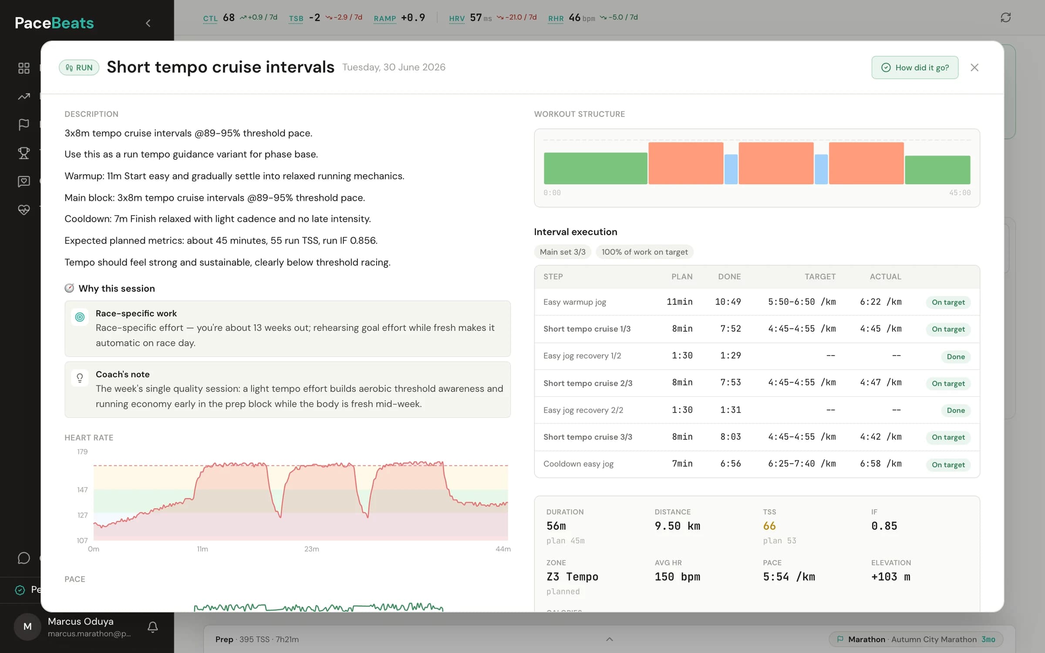Click the Race-specific work target icon
The width and height of the screenshot is (1045, 653).
pos(80,317)
